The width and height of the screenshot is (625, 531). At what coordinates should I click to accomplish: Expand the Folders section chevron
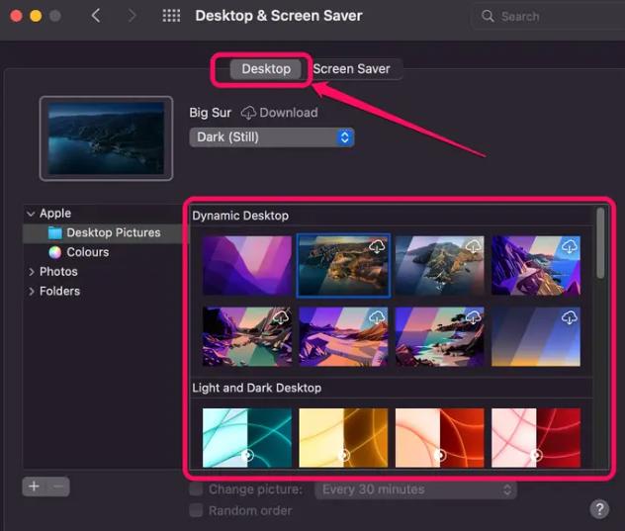[31, 292]
